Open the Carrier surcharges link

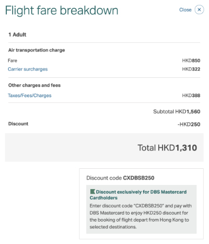[x=28, y=69]
